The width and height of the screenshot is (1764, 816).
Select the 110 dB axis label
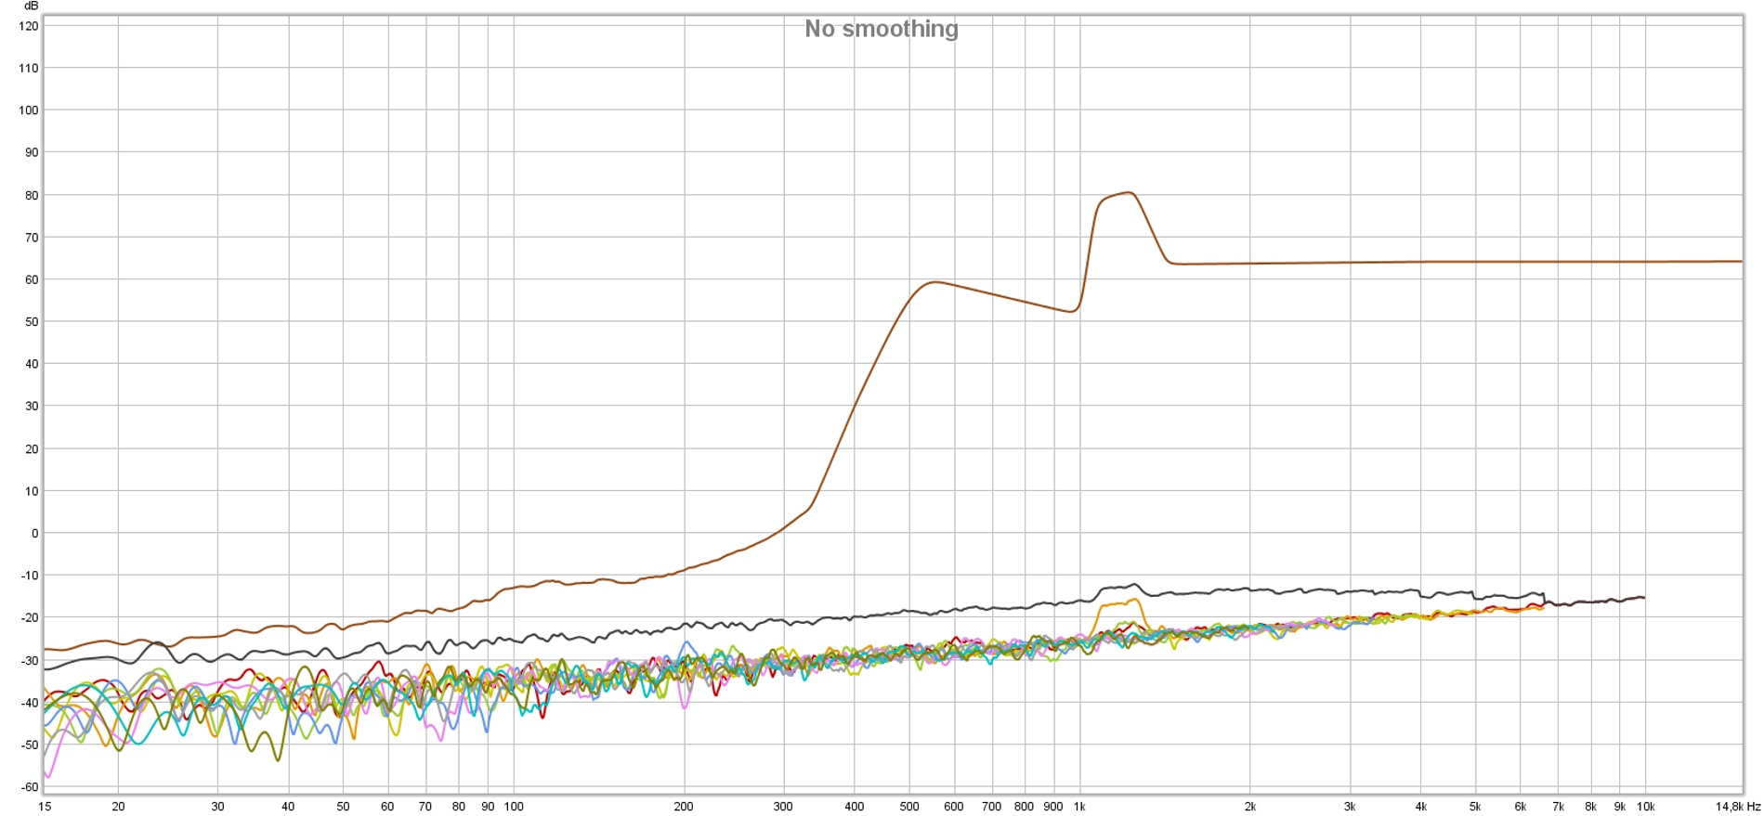click(29, 68)
